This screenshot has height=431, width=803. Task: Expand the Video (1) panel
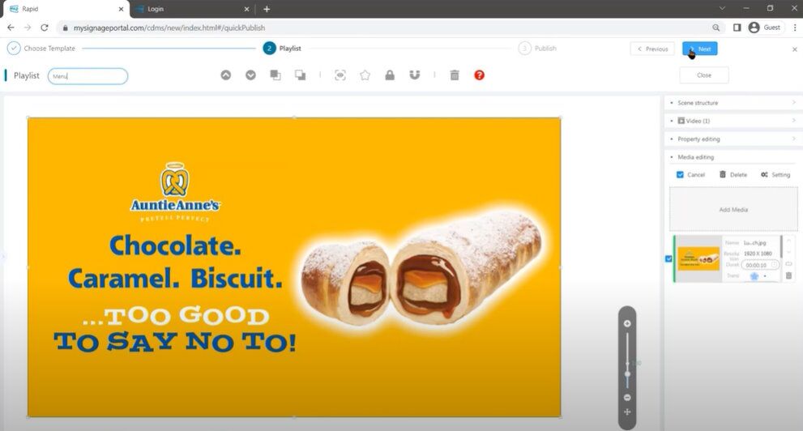[733, 121]
